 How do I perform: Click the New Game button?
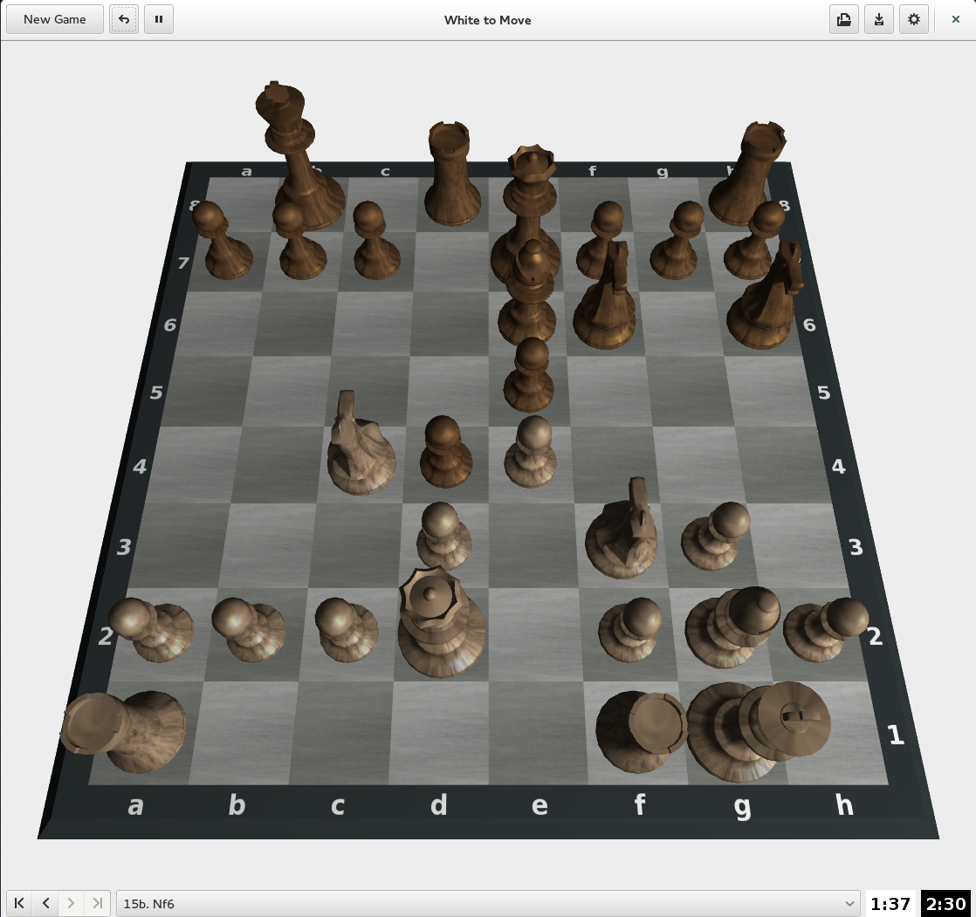click(54, 19)
